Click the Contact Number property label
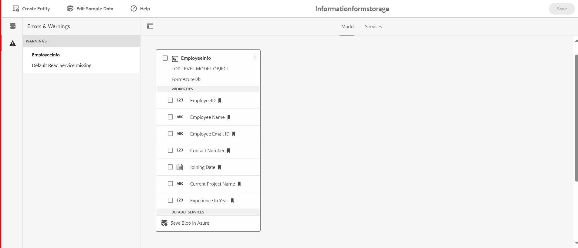Screen dimensions: 578x248 (x=207, y=150)
